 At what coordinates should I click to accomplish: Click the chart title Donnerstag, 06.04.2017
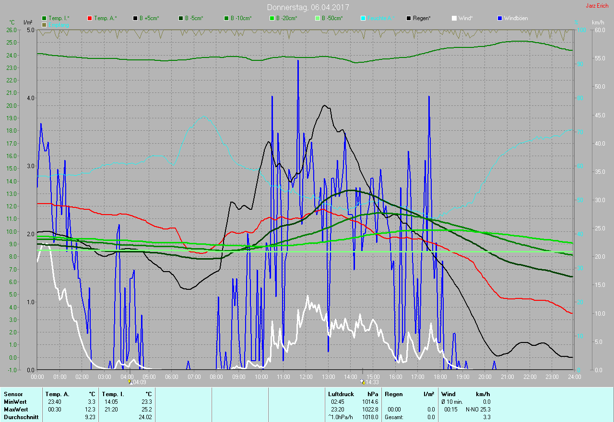308,7
